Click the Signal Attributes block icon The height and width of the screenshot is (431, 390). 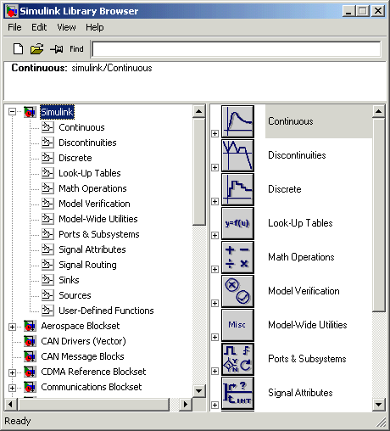pyautogui.click(x=237, y=393)
